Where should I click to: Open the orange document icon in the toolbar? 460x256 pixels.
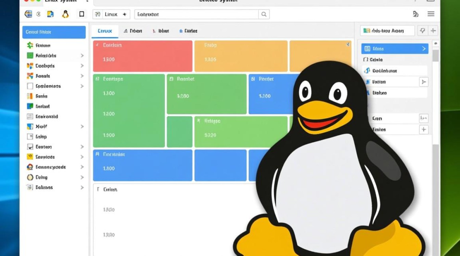point(50,14)
